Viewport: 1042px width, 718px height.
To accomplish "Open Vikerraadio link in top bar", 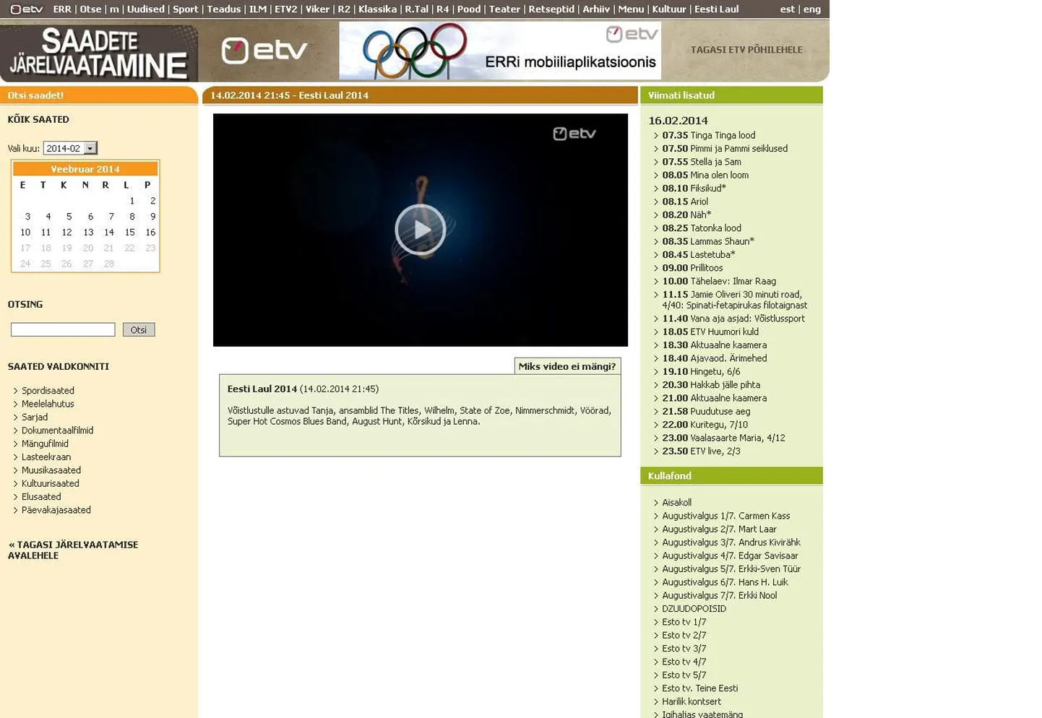I will coord(317,9).
